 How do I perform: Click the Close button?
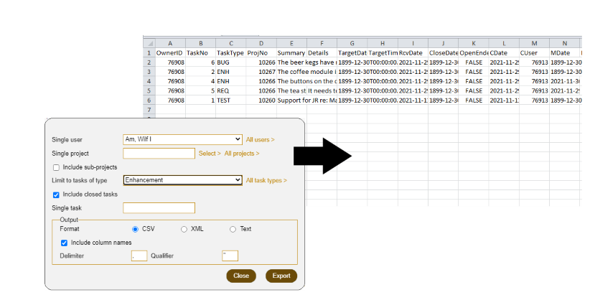(x=241, y=276)
